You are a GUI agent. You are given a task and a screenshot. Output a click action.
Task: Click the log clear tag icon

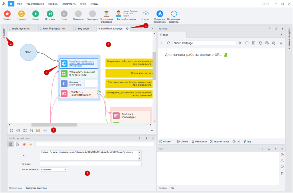[x=282, y=173]
